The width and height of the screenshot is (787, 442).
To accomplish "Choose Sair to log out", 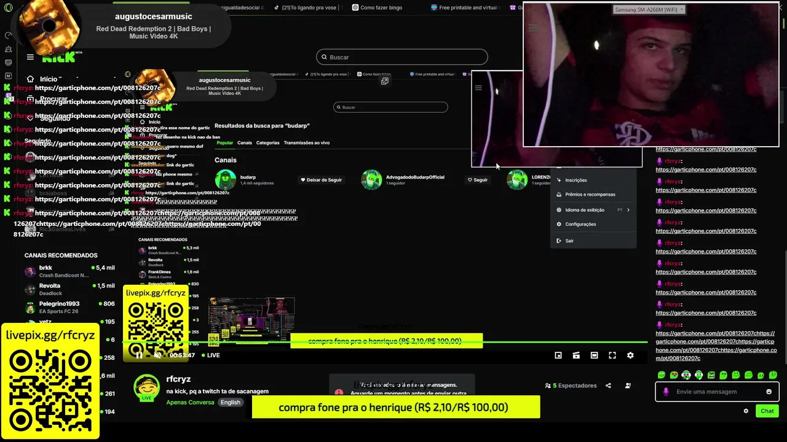I will click(569, 241).
